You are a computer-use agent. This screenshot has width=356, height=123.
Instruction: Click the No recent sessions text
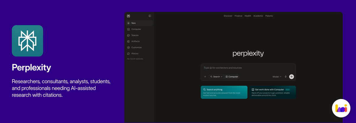[x=135, y=59]
